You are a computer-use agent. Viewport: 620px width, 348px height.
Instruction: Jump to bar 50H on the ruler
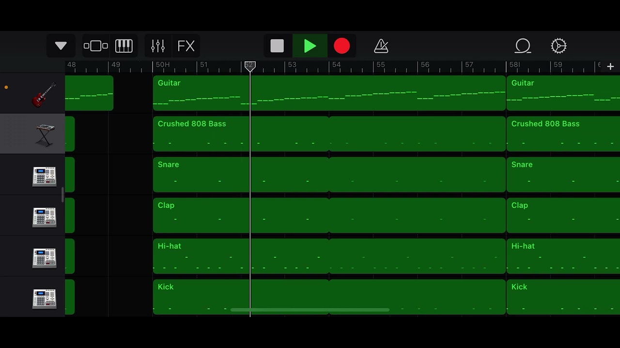click(163, 65)
